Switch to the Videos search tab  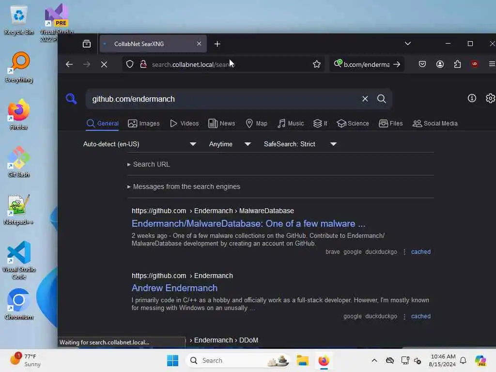tap(185, 124)
